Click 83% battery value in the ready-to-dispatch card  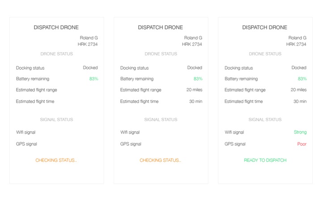(302, 79)
